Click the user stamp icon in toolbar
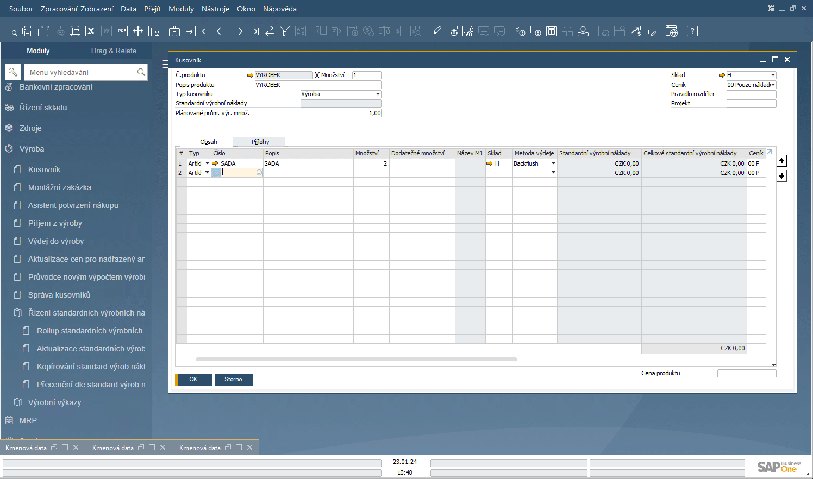The image size is (813, 479). coord(583,31)
